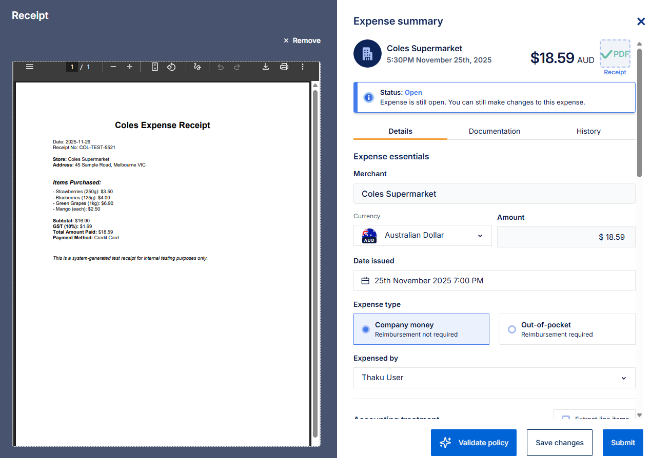Switch to the History tab
The height and width of the screenshot is (458, 651).
tap(588, 131)
